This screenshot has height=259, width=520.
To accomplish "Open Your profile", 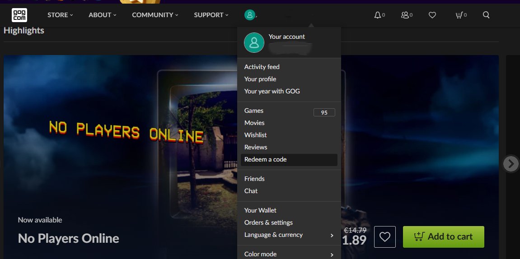I will (260, 79).
